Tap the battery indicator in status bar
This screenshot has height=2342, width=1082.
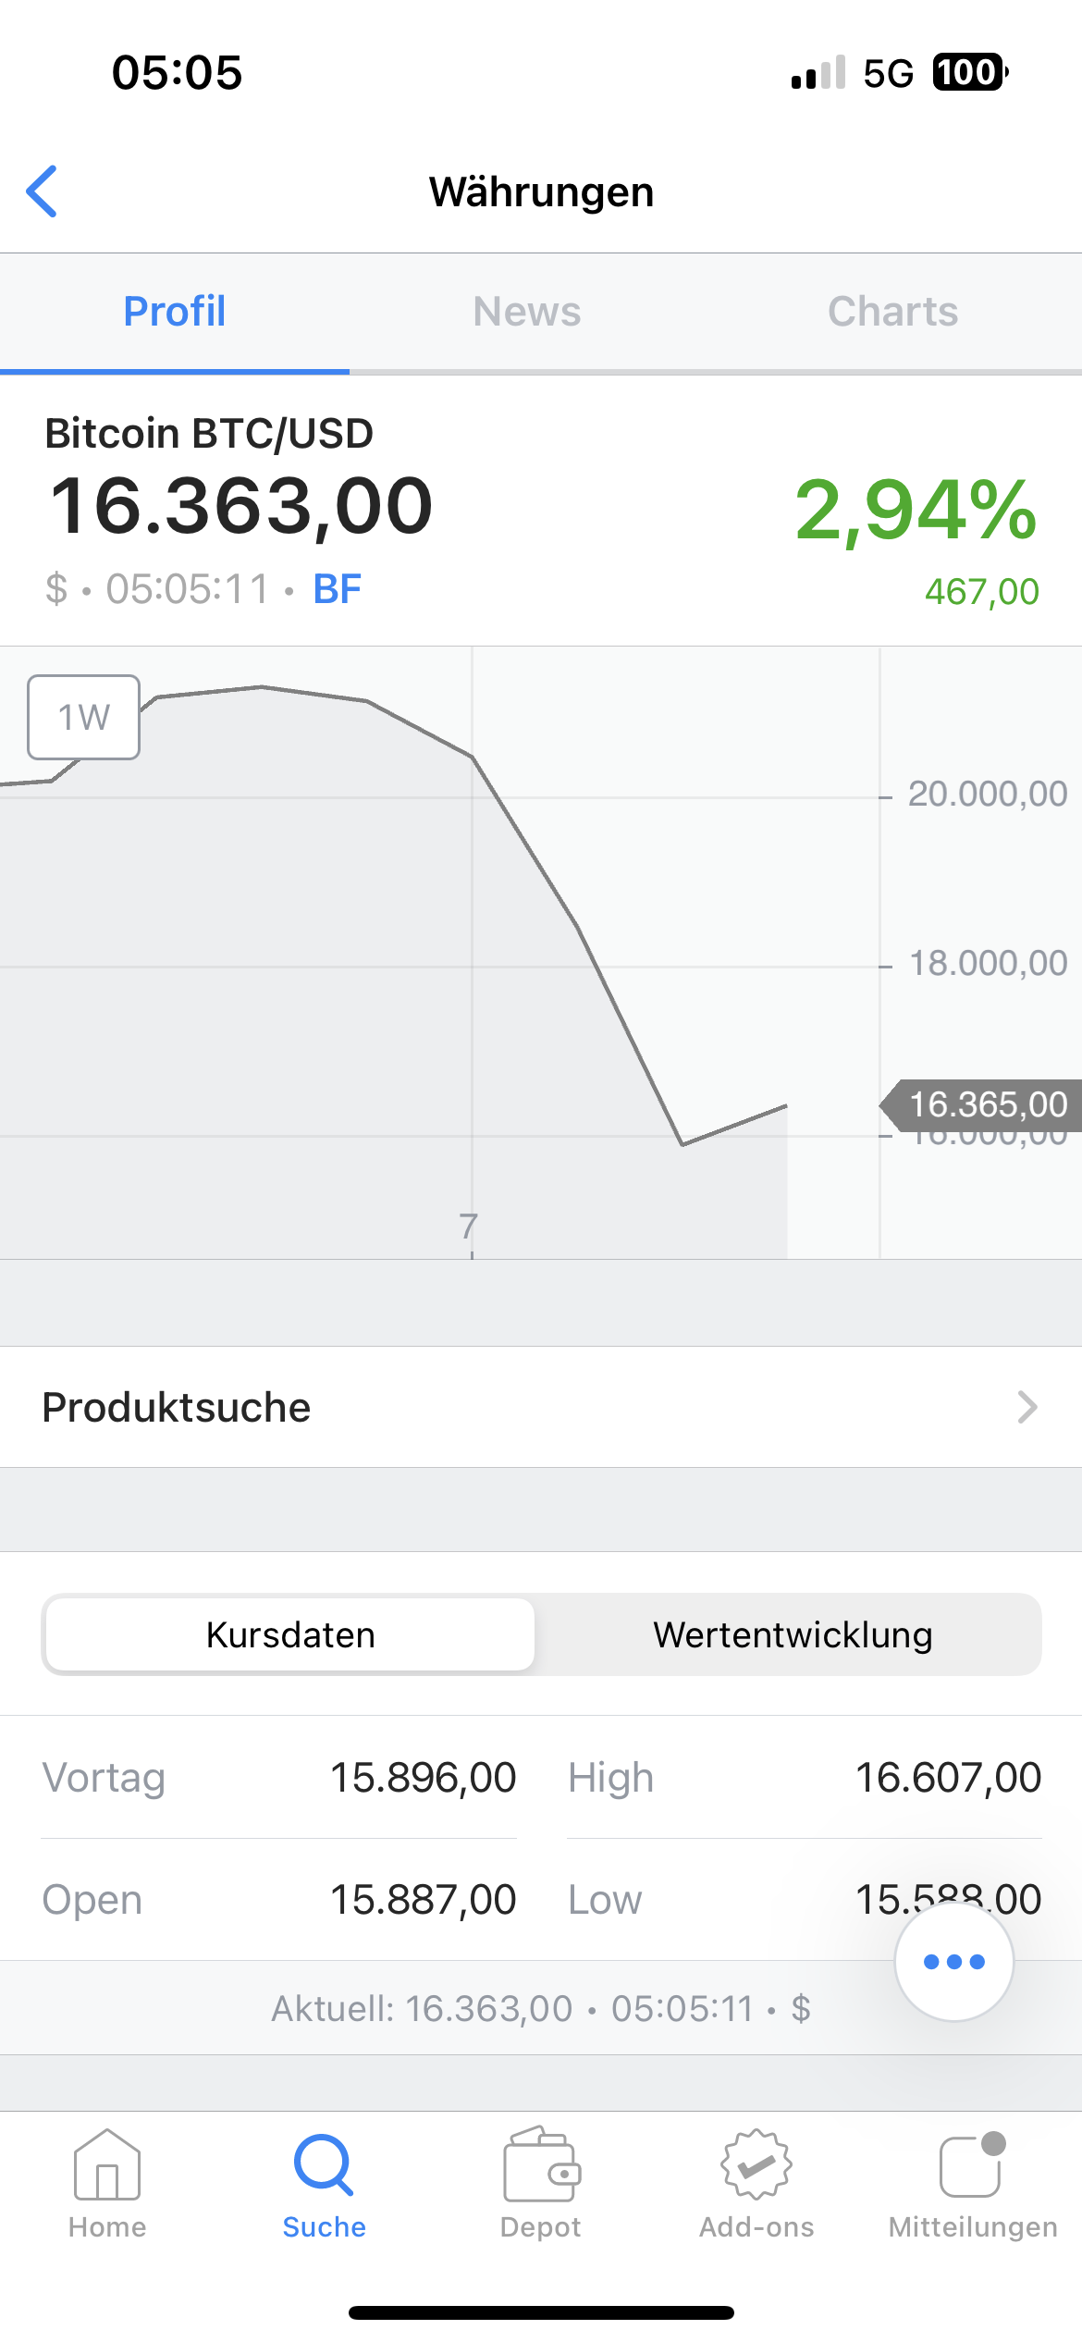point(969,72)
